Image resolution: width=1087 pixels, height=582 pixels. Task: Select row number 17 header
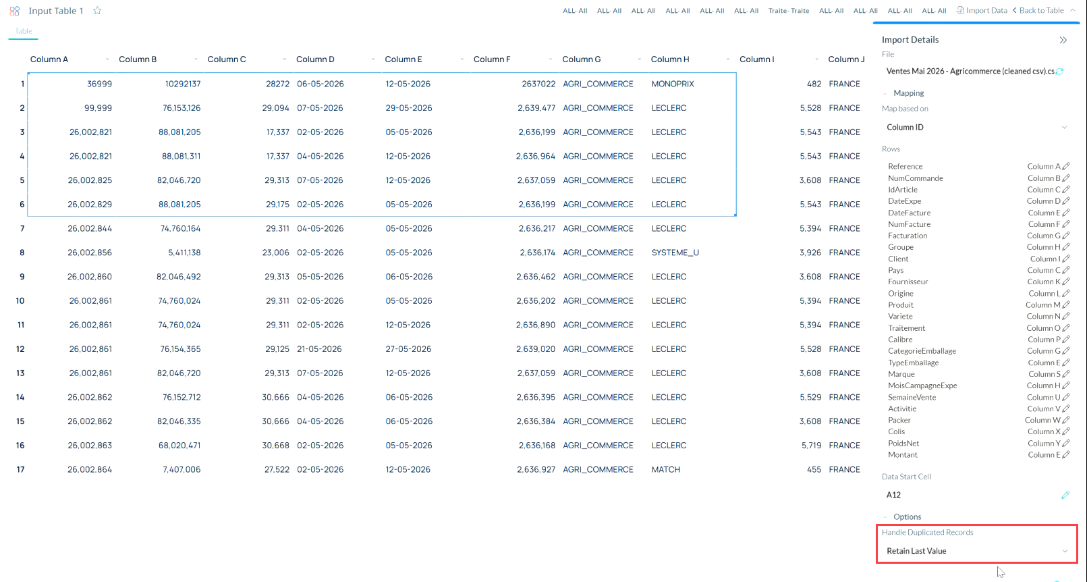coord(21,469)
